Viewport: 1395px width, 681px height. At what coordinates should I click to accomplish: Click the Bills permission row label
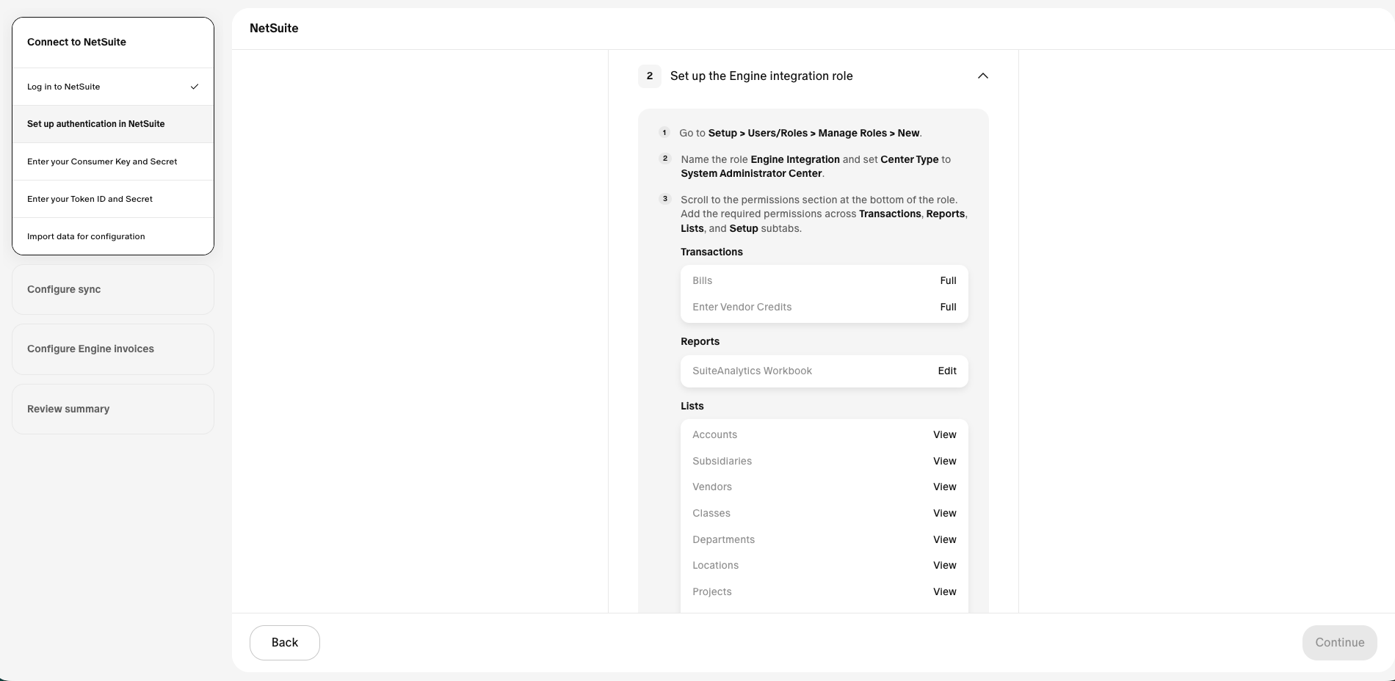coord(702,281)
